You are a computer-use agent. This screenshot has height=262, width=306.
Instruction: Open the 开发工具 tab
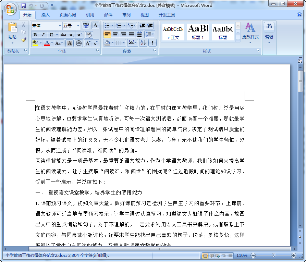pos(167,15)
